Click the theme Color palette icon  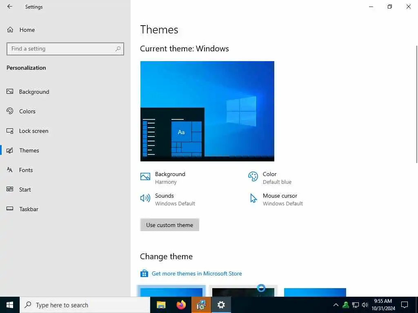tap(253, 176)
